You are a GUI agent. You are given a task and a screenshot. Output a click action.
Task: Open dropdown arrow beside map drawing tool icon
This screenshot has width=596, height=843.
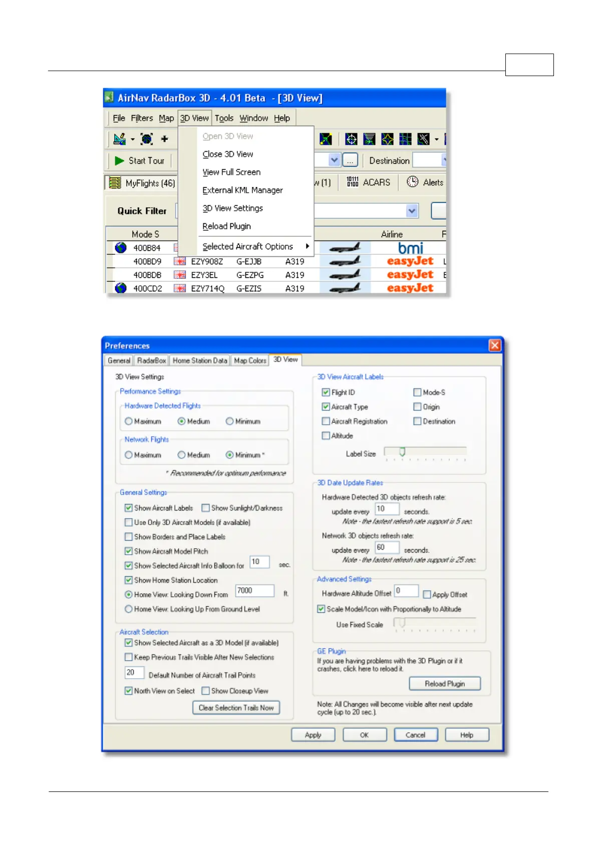133,139
